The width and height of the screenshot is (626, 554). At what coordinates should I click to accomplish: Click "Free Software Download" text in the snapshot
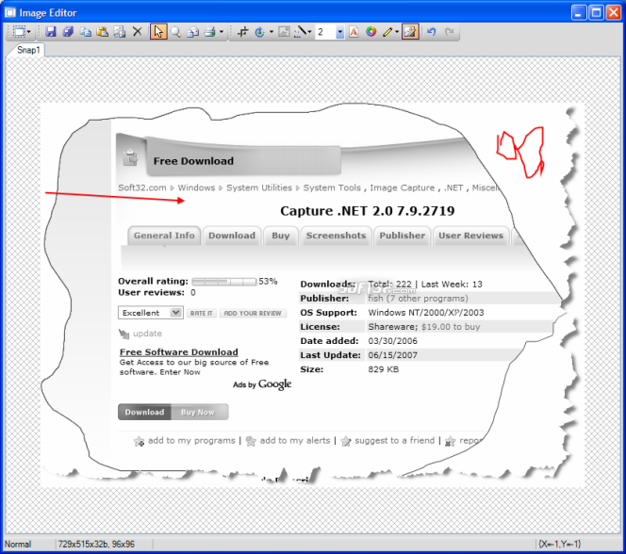[x=179, y=352]
